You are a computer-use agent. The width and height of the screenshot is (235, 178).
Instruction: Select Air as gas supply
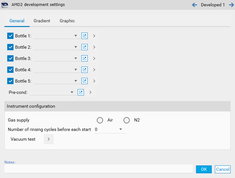100,120
